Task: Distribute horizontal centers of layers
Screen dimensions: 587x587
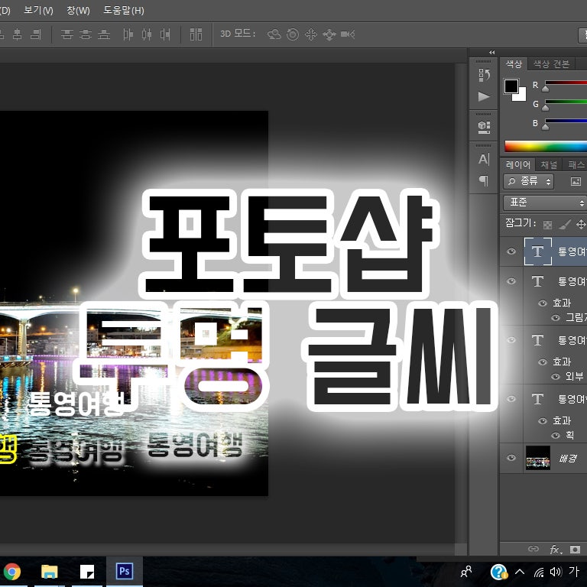Action: [x=147, y=35]
